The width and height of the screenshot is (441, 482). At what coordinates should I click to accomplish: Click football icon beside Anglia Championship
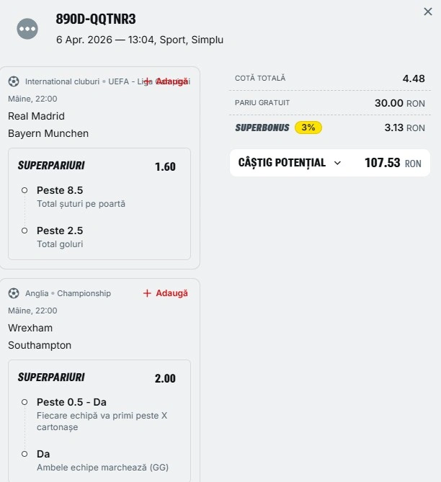[x=14, y=293]
